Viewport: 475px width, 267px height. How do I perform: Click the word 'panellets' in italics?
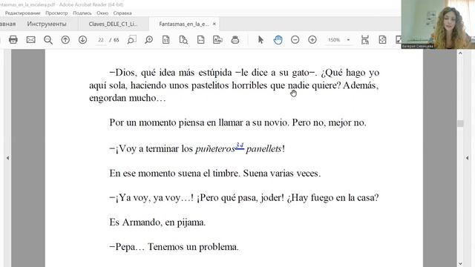263,149
